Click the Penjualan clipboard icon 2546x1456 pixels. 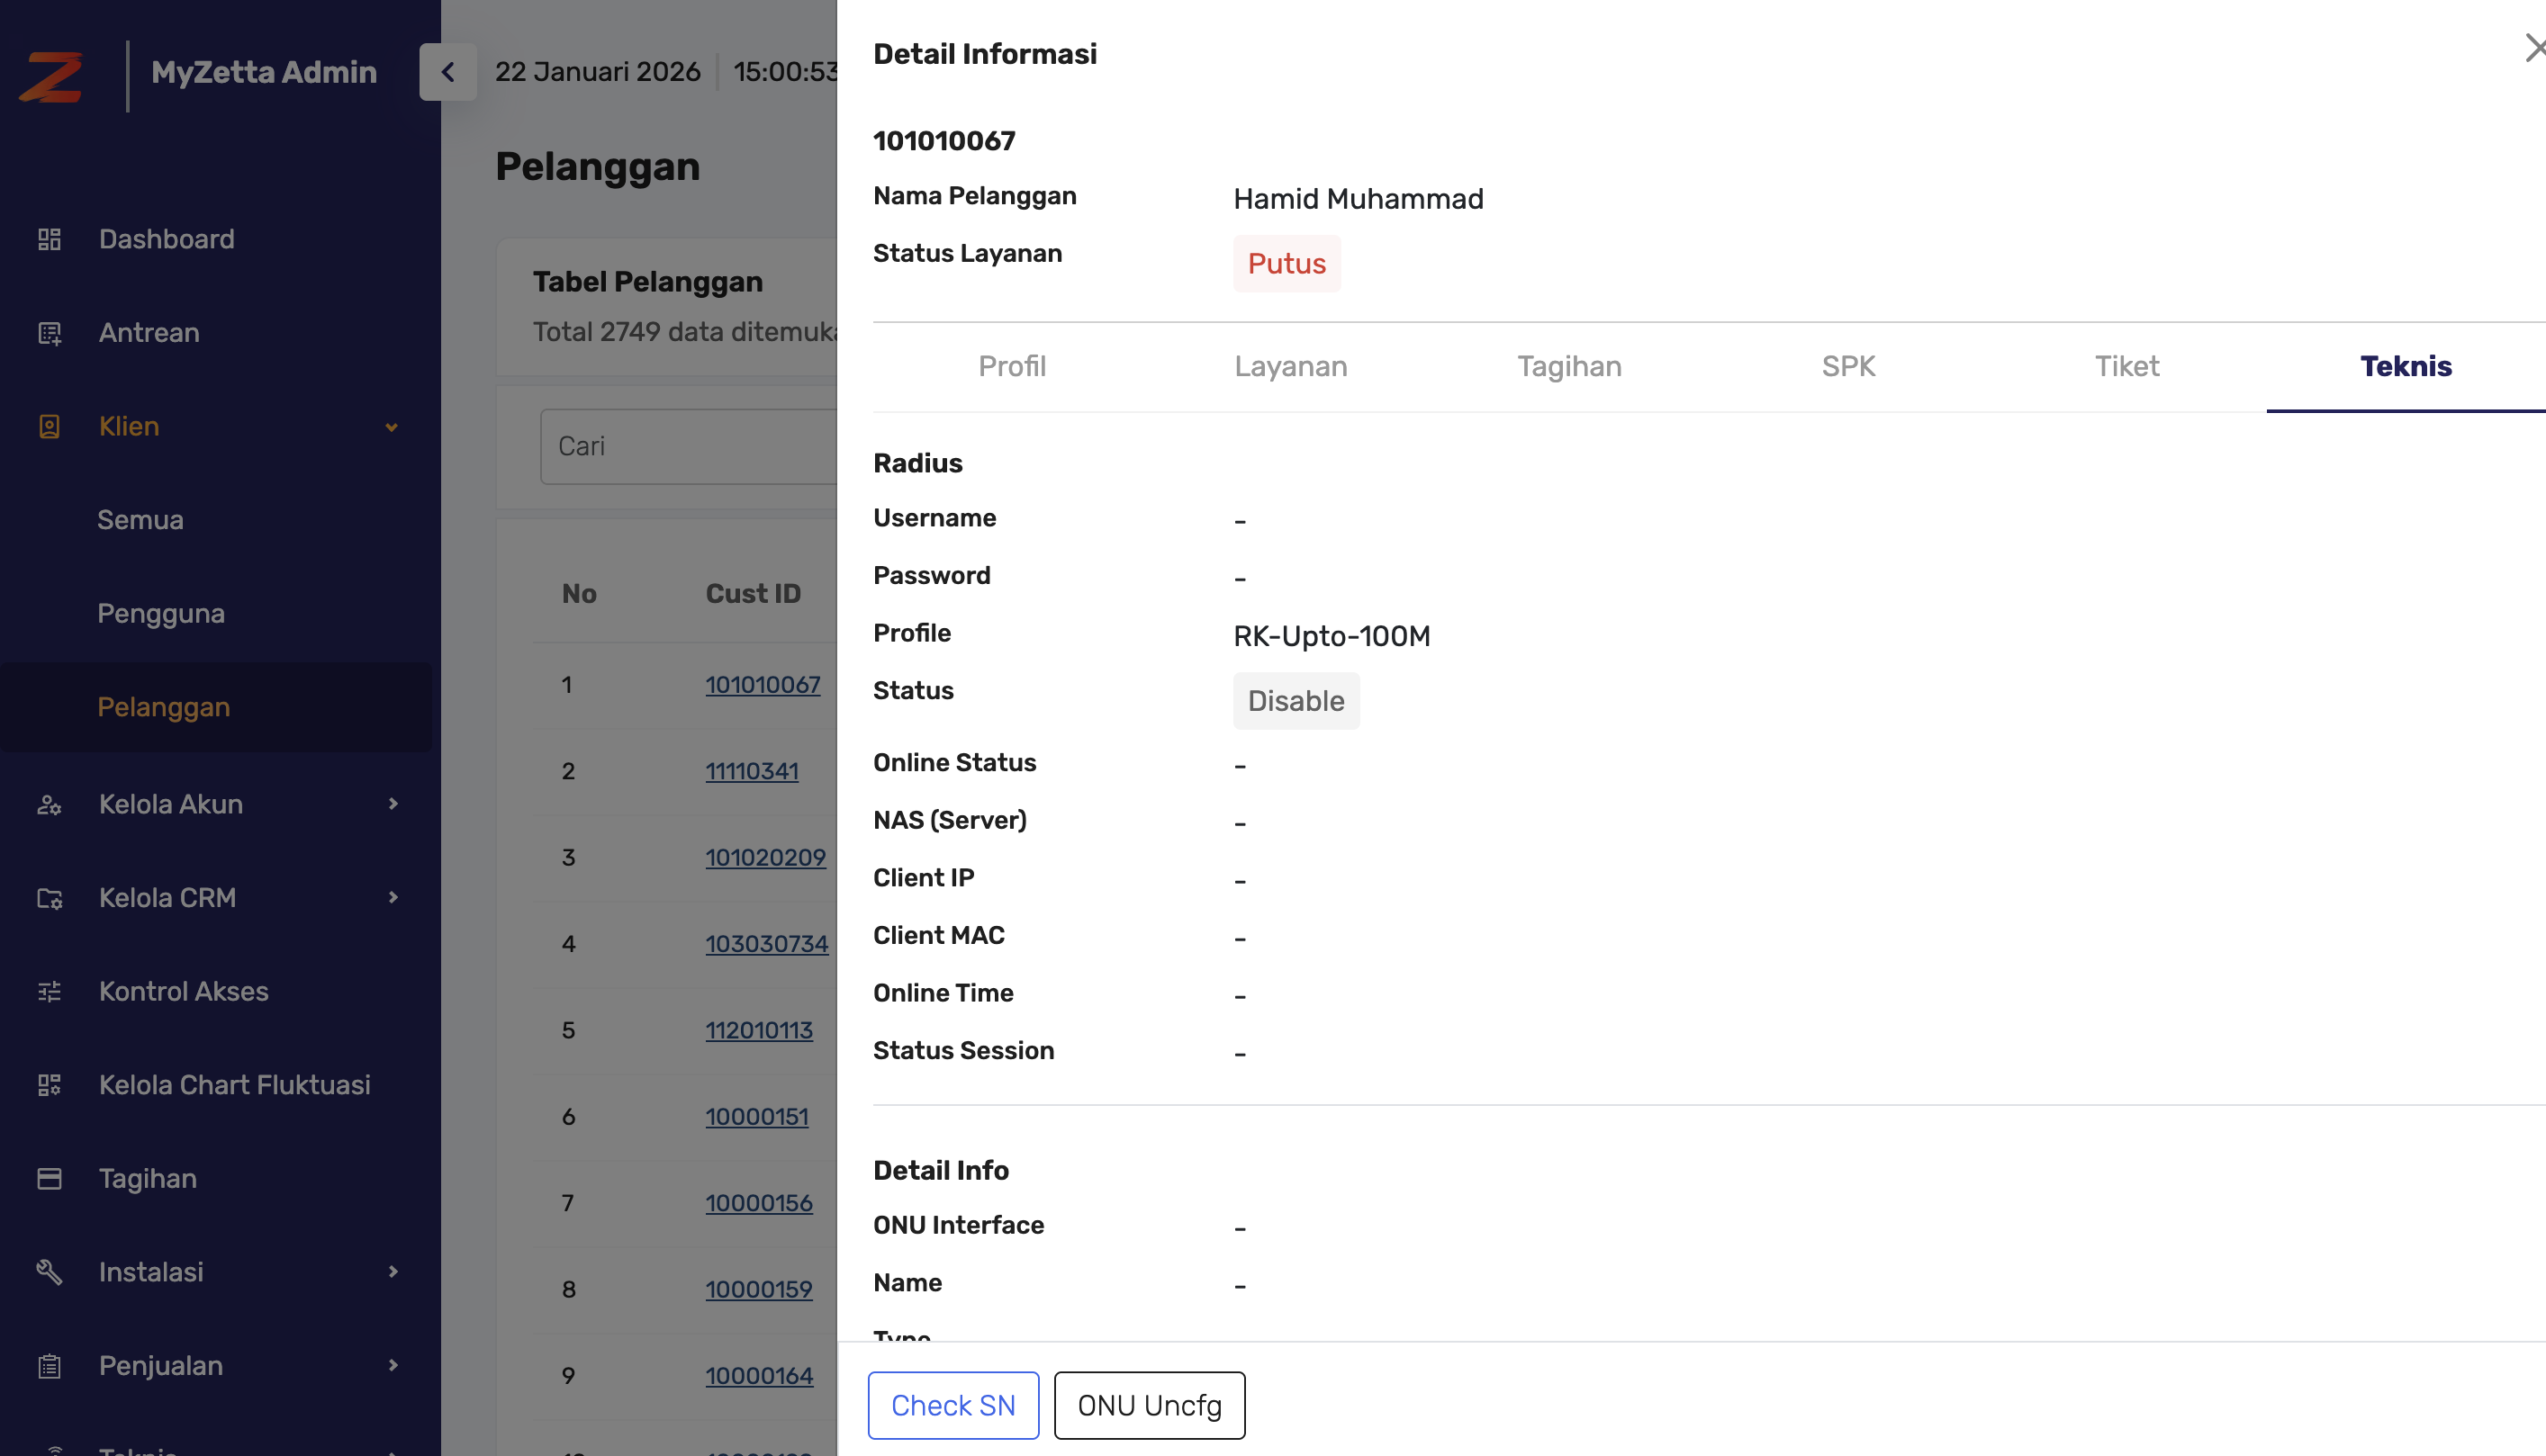49,1365
